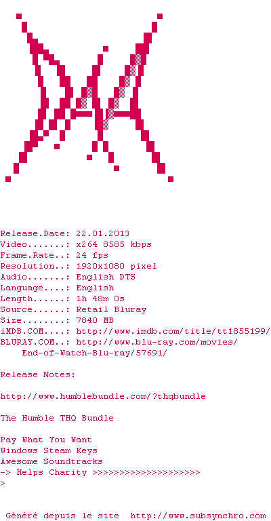Click the Audio English DTS line
Viewport: 271px width, 521px height.
(x=68, y=277)
